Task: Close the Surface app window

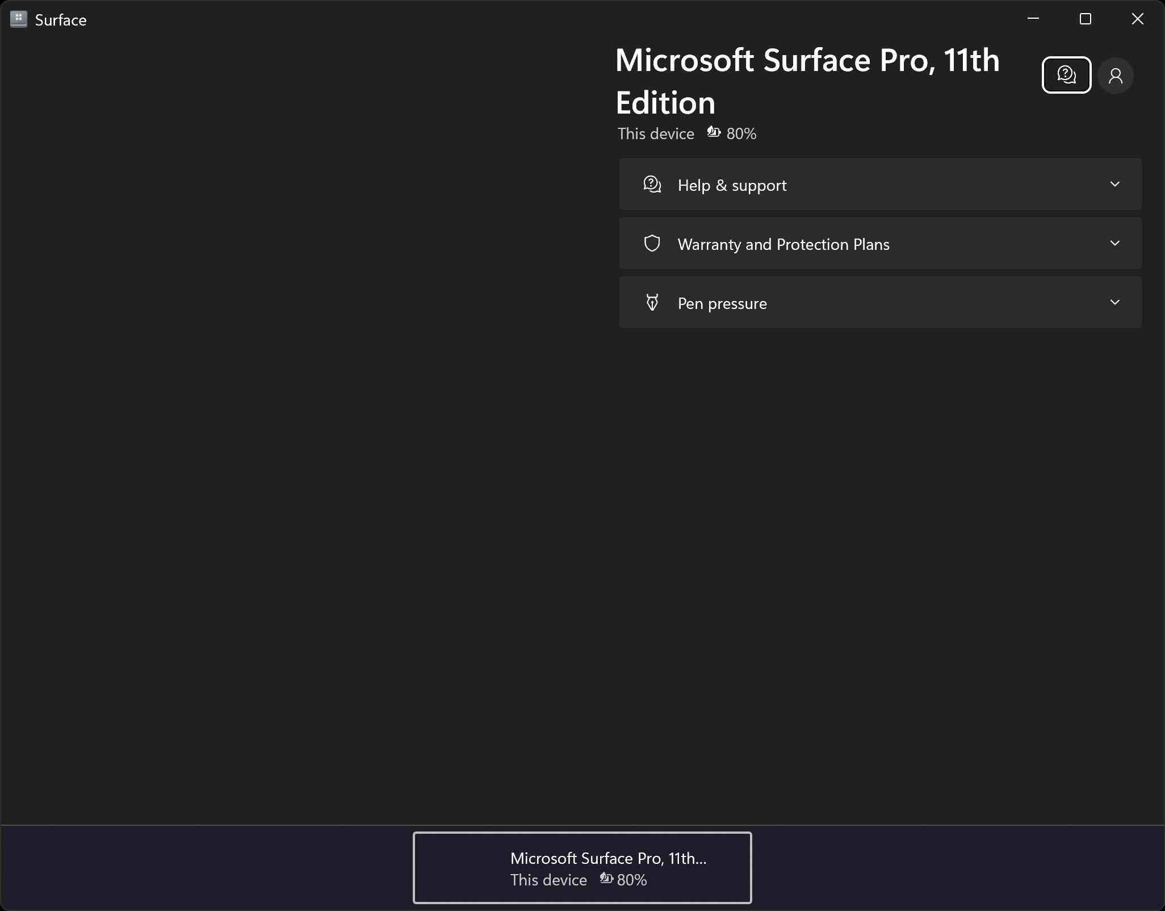Action: [1137, 19]
